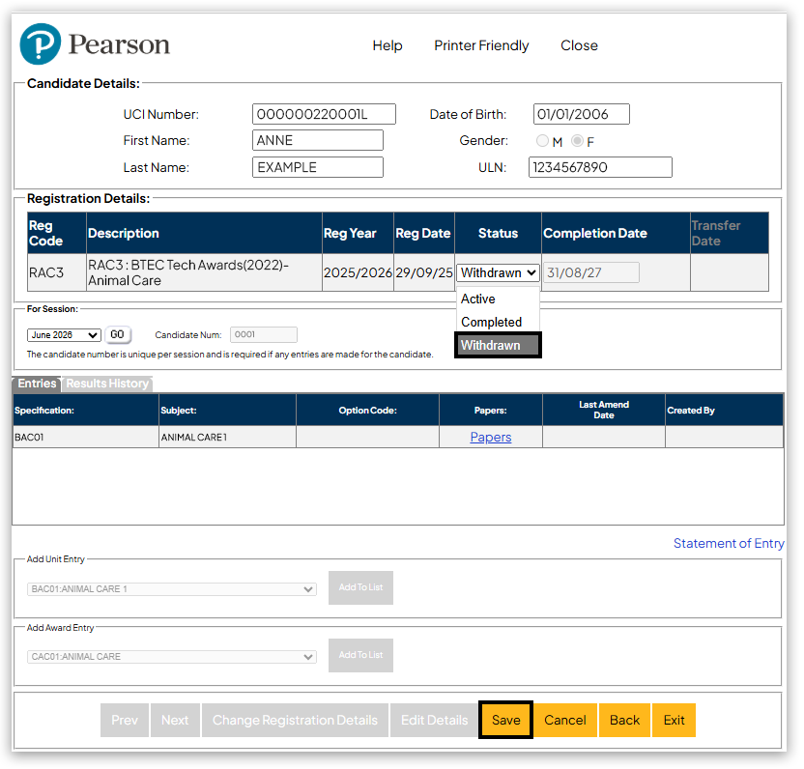
Task: Select the M gender radio button
Action: pyautogui.click(x=542, y=141)
